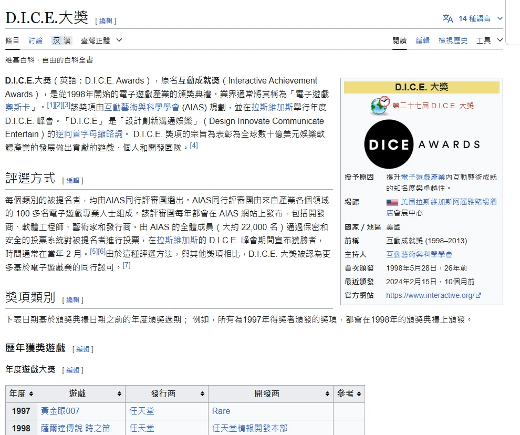Click the United States flag icon
The width and height of the screenshot is (520, 435).
pyautogui.click(x=392, y=202)
